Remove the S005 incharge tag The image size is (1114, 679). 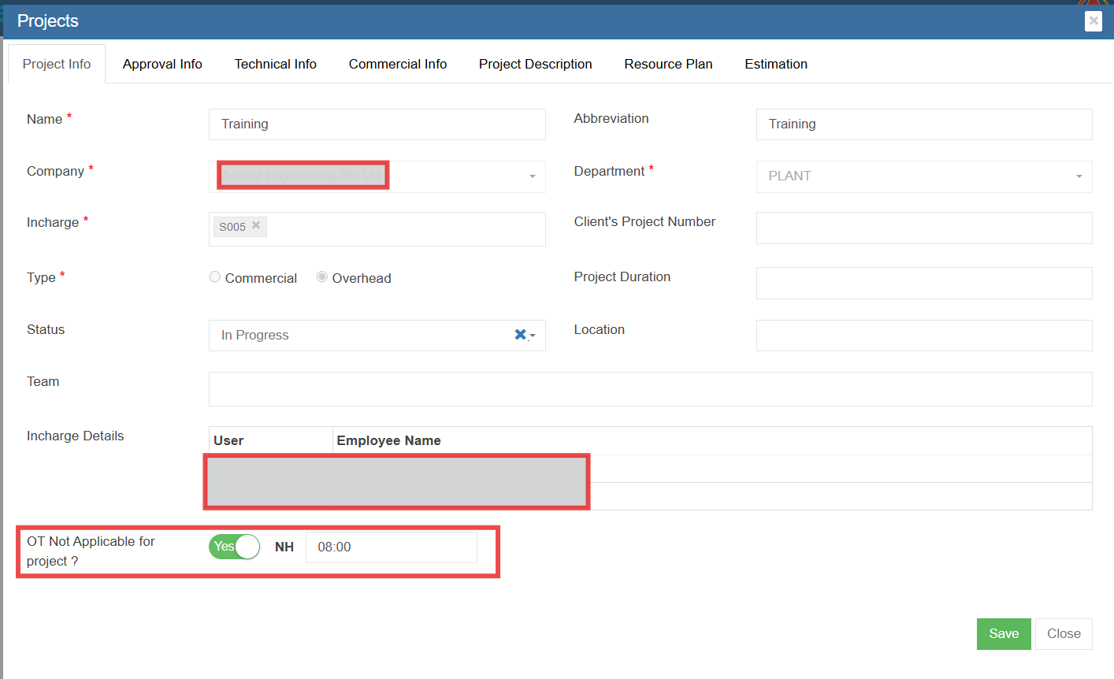pos(256,225)
